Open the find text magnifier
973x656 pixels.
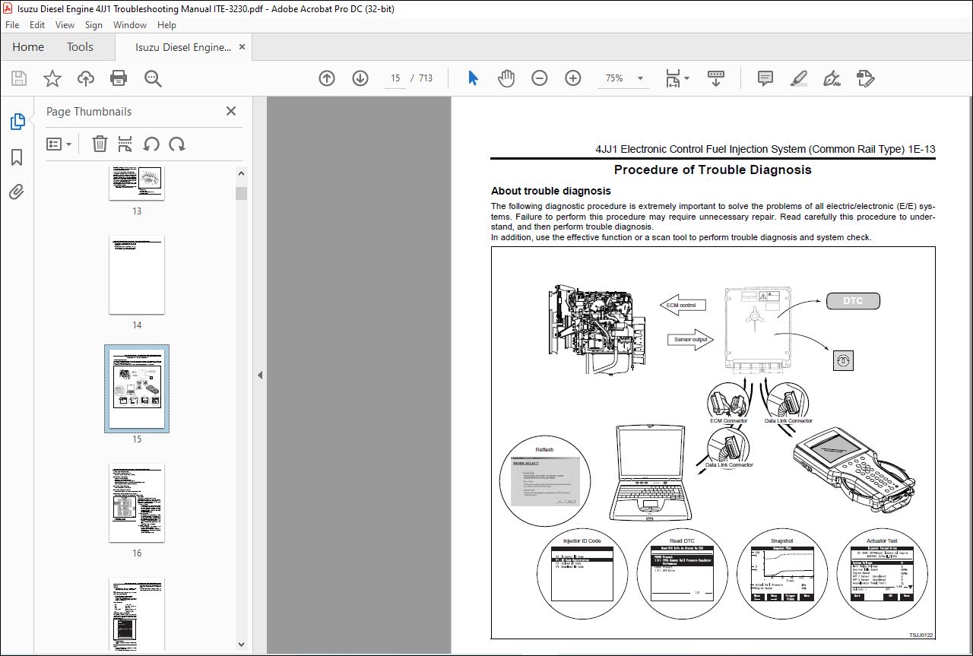(153, 78)
